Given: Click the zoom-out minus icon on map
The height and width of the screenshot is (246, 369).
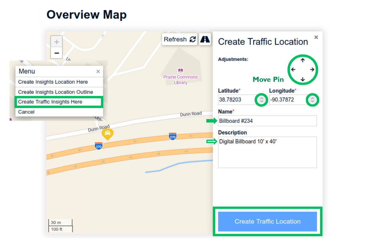Looking at the screenshot, I should (x=56, y=53).
